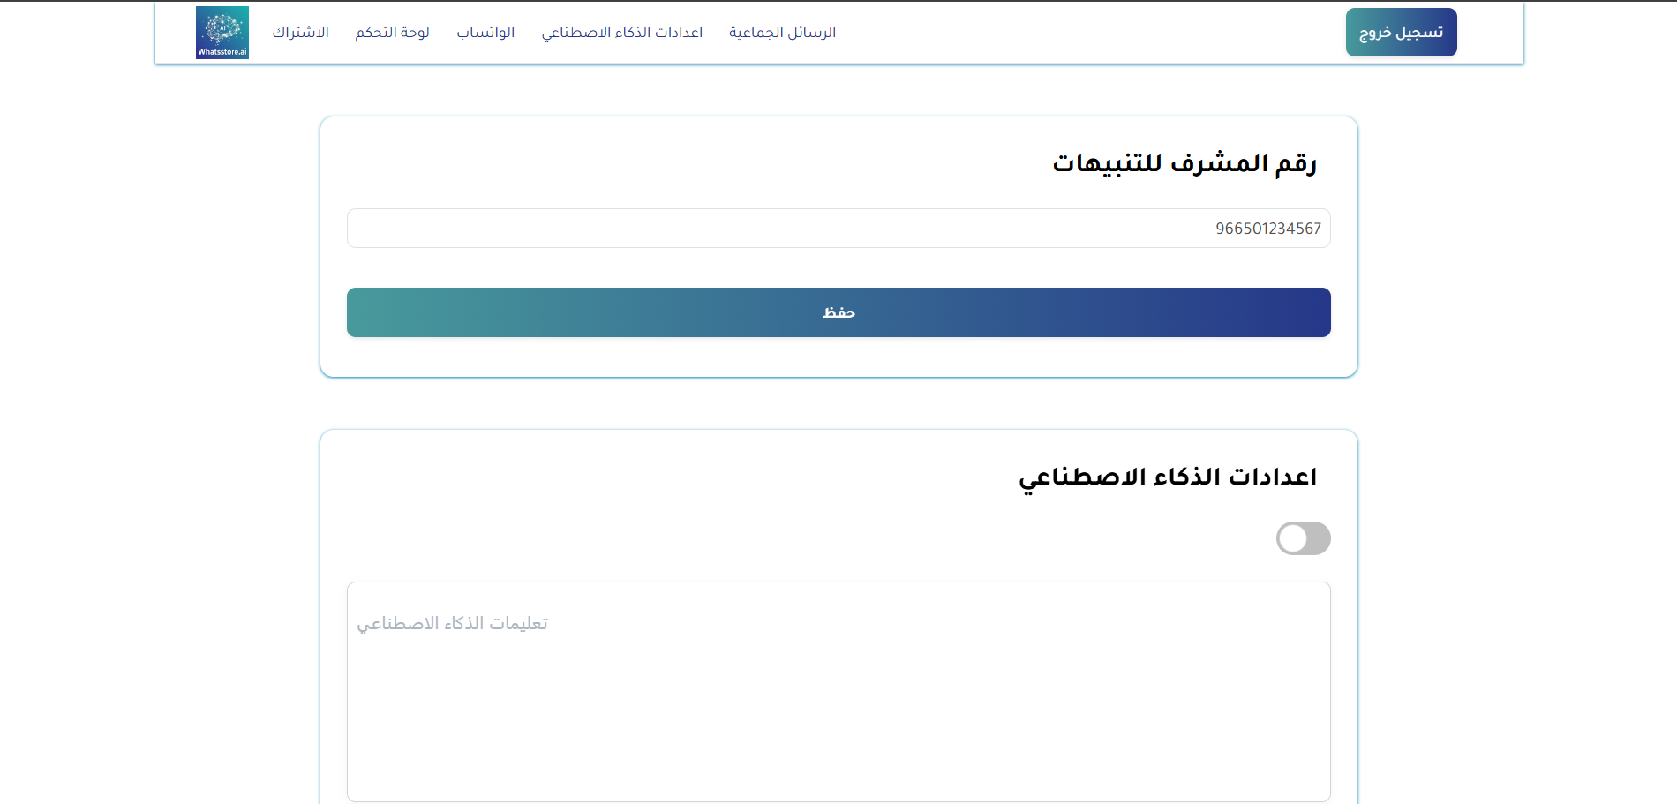Viewport: 1677px width, 804px height.
Task: Click the 966501234567 number text
Action: coord(1267,229)
